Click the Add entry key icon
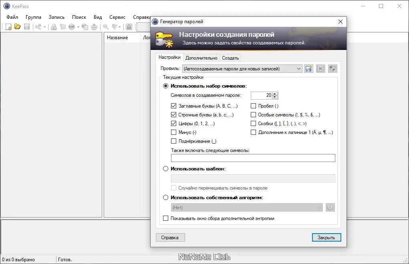Screen dimensions: 409x264 (38, 26)
